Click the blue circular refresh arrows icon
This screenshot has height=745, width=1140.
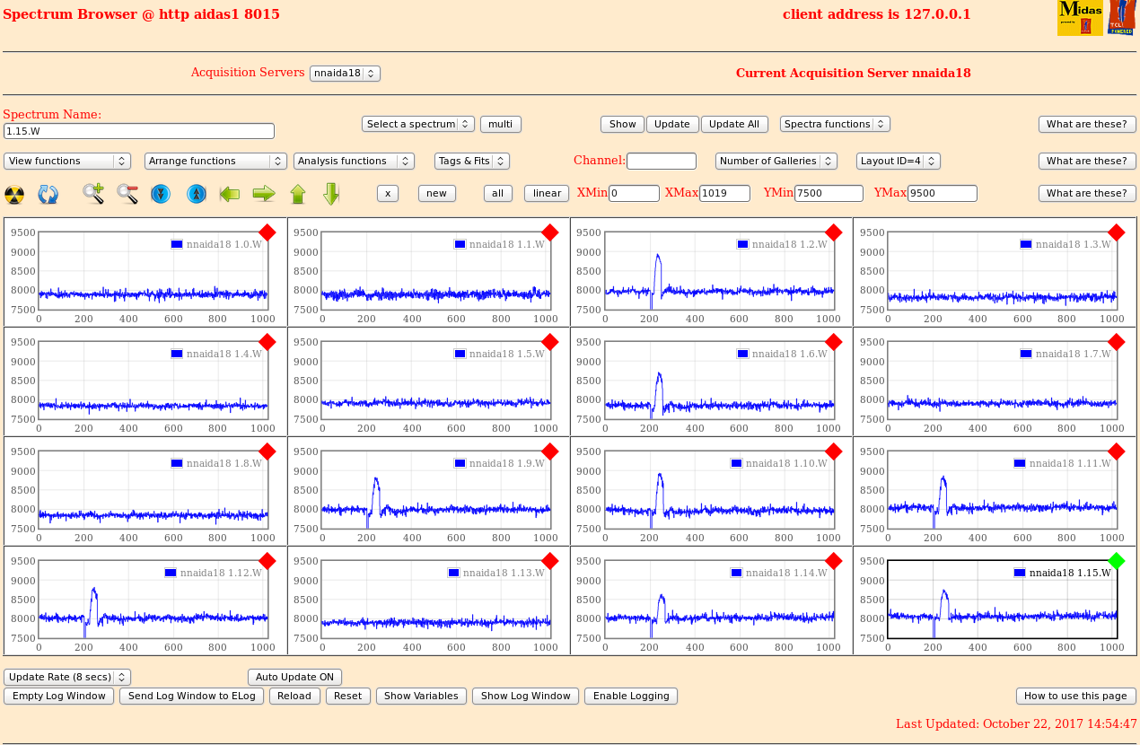[x=48, y=194]
